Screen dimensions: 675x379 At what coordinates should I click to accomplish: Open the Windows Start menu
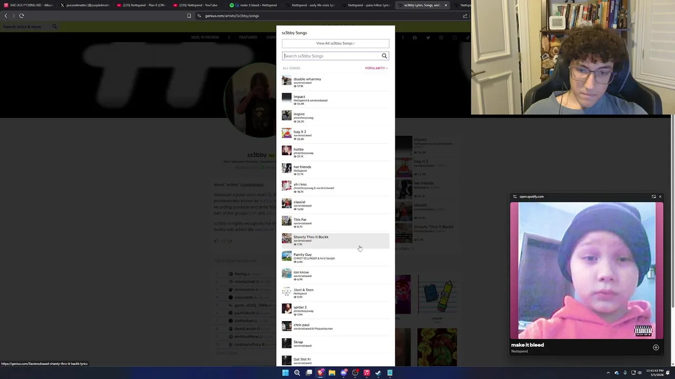pyautogui.click(x=285, y=373)
